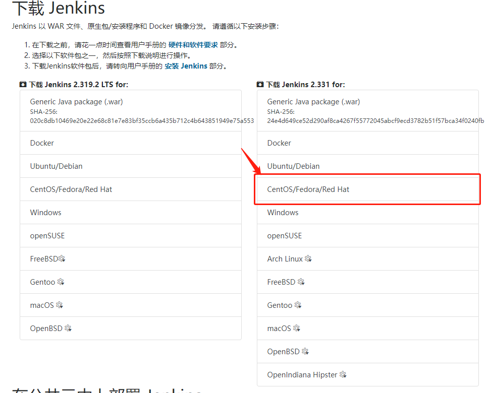This screenshot has width=492, height=393.
Task: Select Gentoo in the LTS list
Action: tap(131, 282)
